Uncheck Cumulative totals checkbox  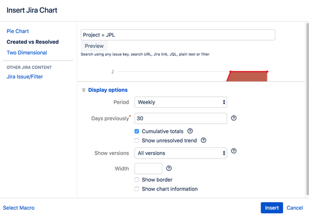coord(136,131)
